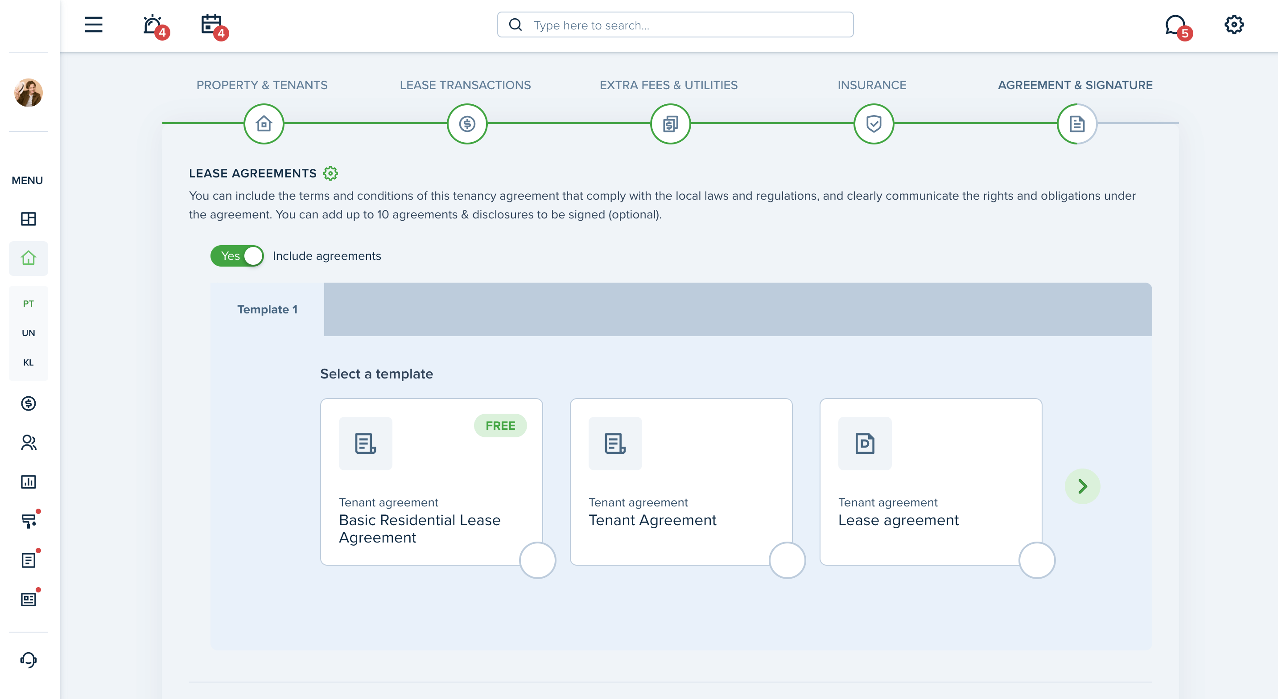Select Tenant Agreement template radio circle
Screen dimensions: 1278x699
(x=787, y=560)
